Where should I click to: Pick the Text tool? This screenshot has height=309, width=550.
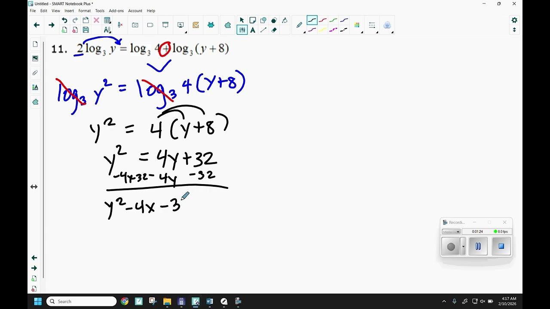click(x=253, y=30)
